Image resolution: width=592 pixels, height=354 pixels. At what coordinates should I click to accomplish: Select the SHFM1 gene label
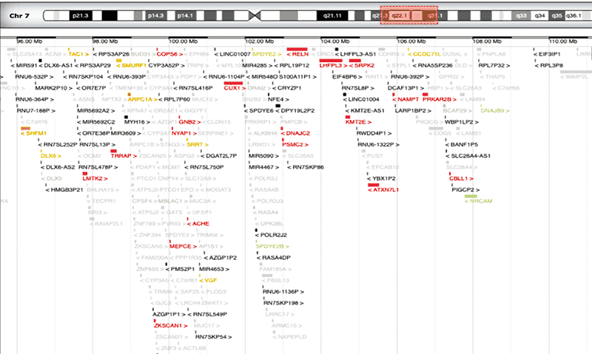35,133
